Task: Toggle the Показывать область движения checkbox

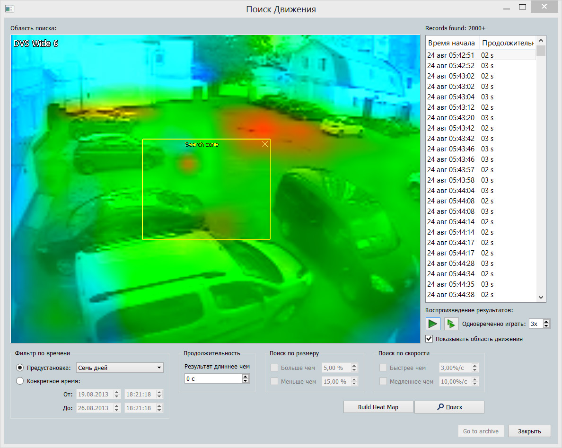Action: pyautogui.click(x=429, y=339)
